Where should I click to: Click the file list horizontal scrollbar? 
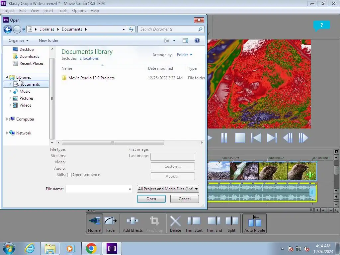[113, 142]
